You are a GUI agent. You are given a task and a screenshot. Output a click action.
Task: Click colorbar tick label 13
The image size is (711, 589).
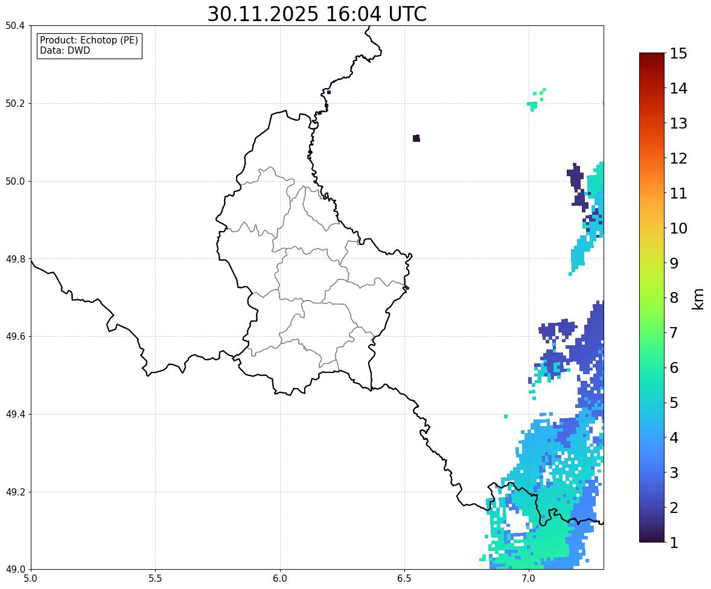tap(678, 123)
